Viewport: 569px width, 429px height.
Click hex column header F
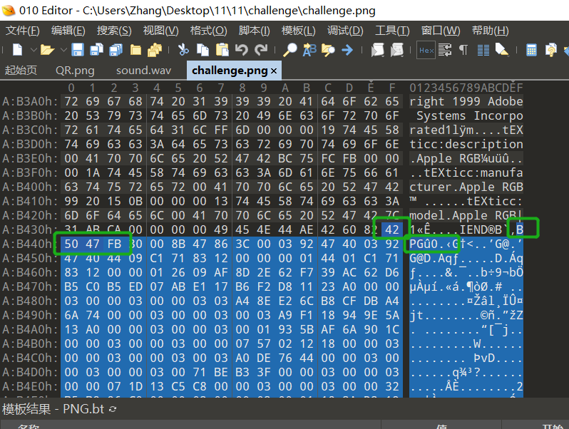[392, 88]
